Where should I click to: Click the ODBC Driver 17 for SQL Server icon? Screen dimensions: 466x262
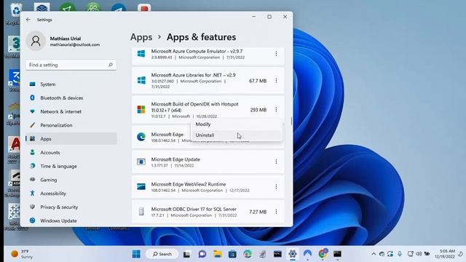141,212
